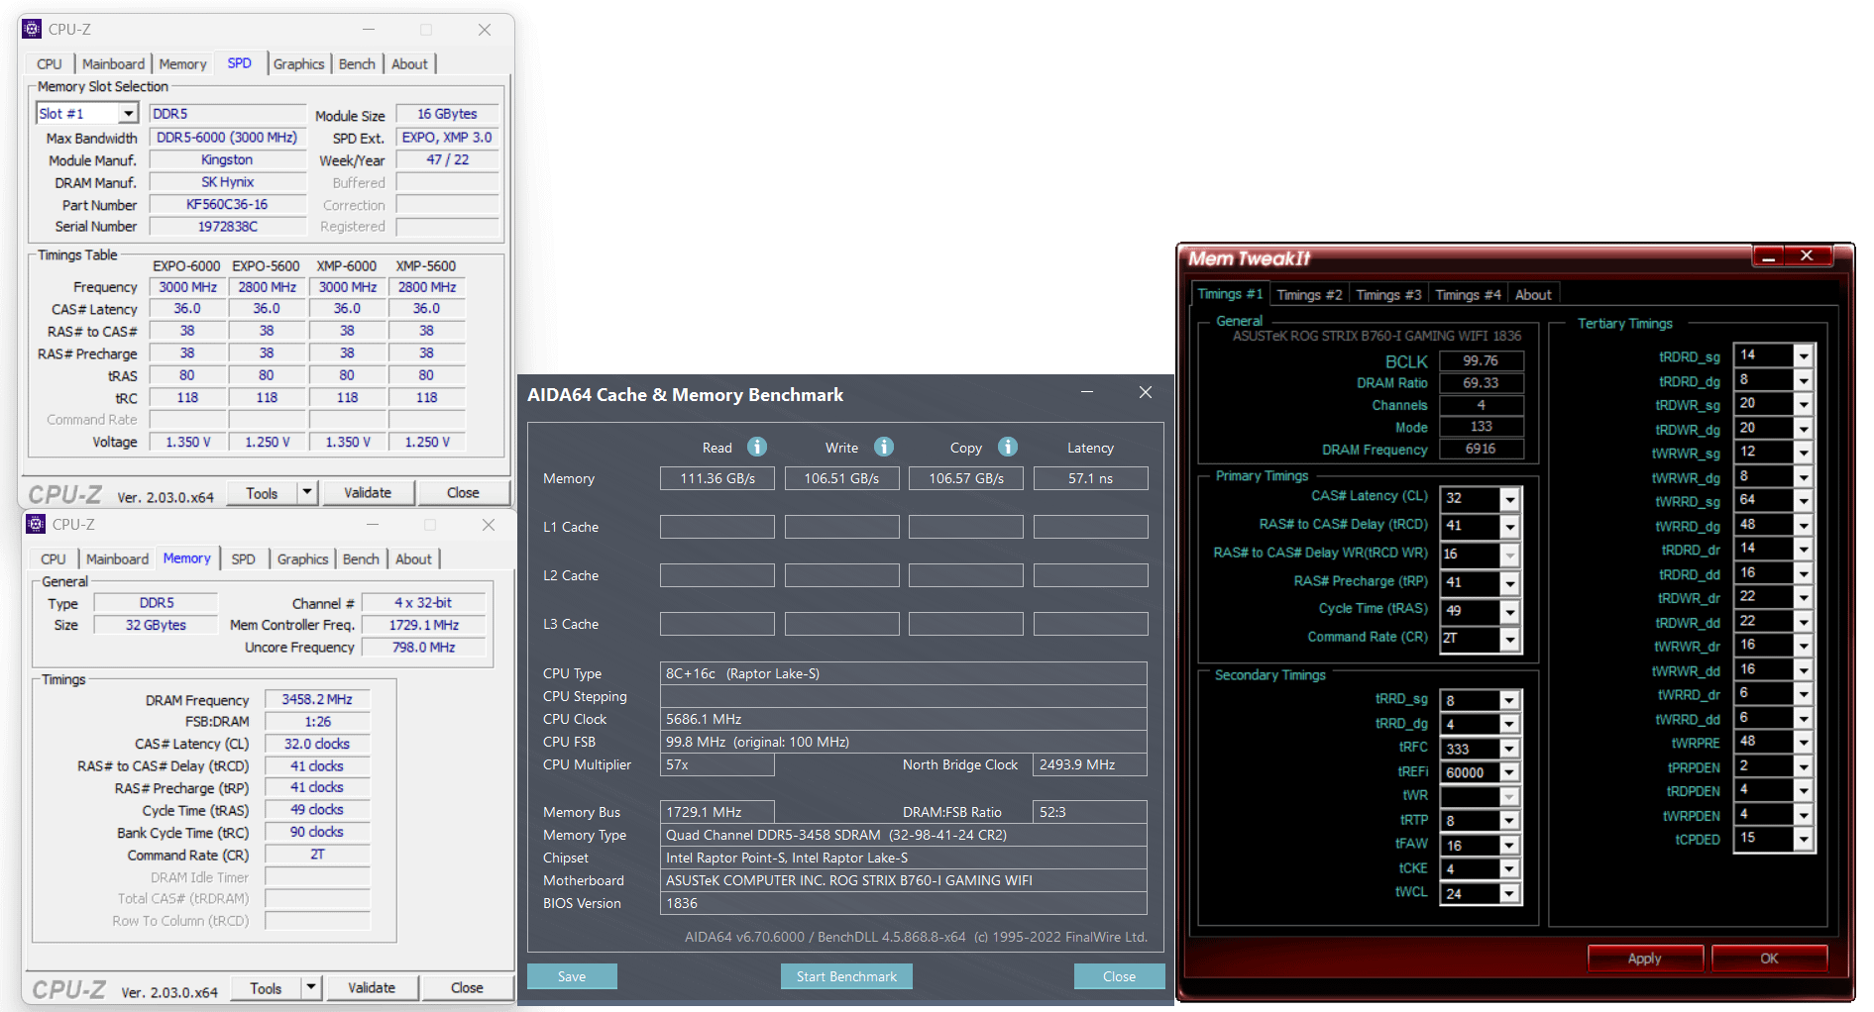Click Close button in top CPU-Z window
1874x1012 pixels.
coord(463,492)
